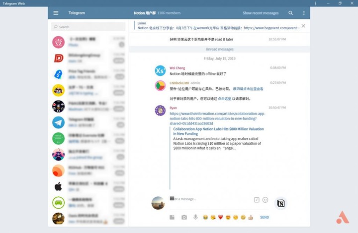Open the bot commands slash icon
The width and height of the screenshot is (358, 233).
tap(257, 200)
